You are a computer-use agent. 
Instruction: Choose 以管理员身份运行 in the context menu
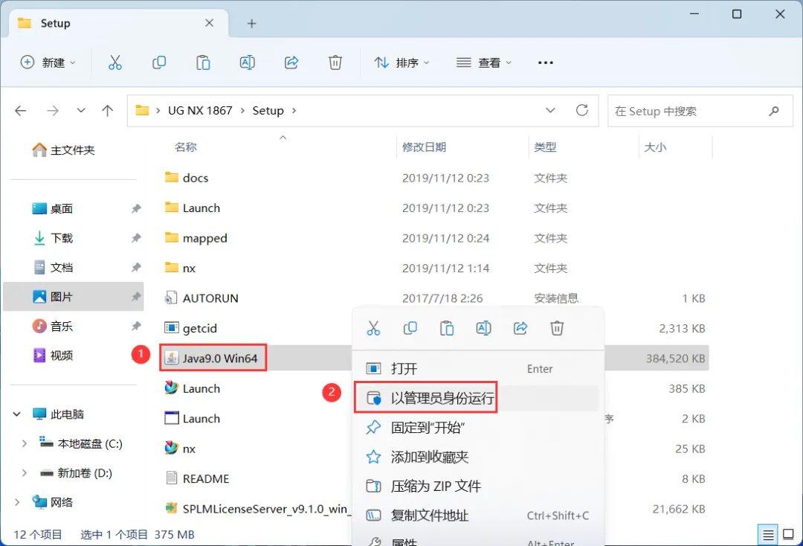click(x=478, y=398)
